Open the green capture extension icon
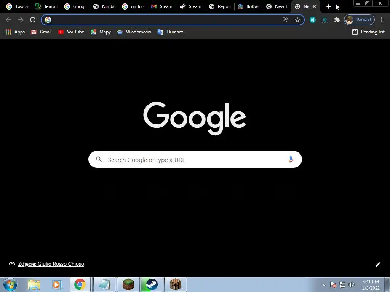The width and height of the screenshot is (390, 292). [325, 20]
